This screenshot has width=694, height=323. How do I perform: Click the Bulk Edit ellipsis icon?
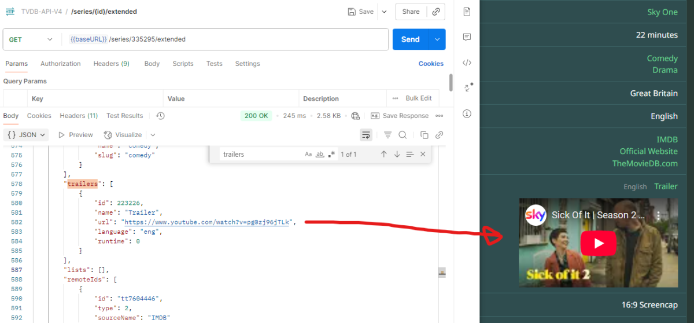pos(396,98)
